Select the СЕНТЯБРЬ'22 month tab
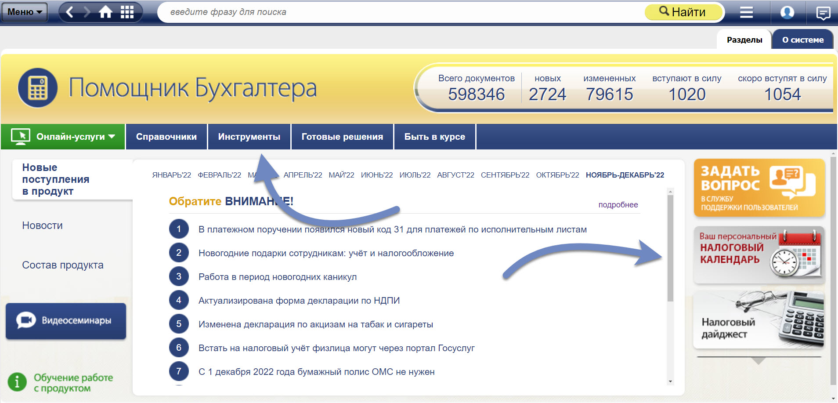This screenshot has height=403, width=838. pyautogui.click(x=505, y=175)
